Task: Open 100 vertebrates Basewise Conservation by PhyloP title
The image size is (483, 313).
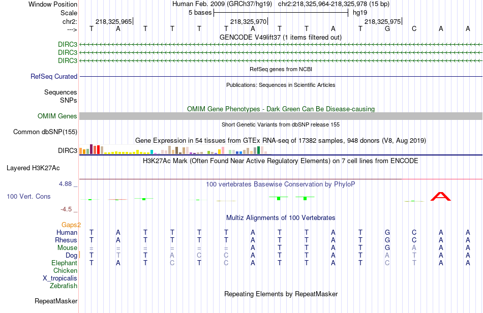Action: point(281,184)
